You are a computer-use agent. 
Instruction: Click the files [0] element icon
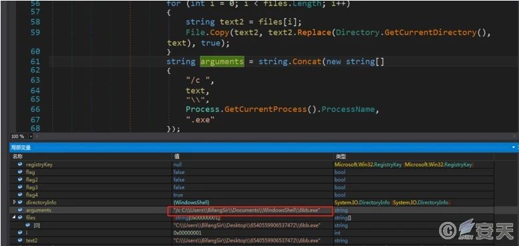tap(28, 225)
